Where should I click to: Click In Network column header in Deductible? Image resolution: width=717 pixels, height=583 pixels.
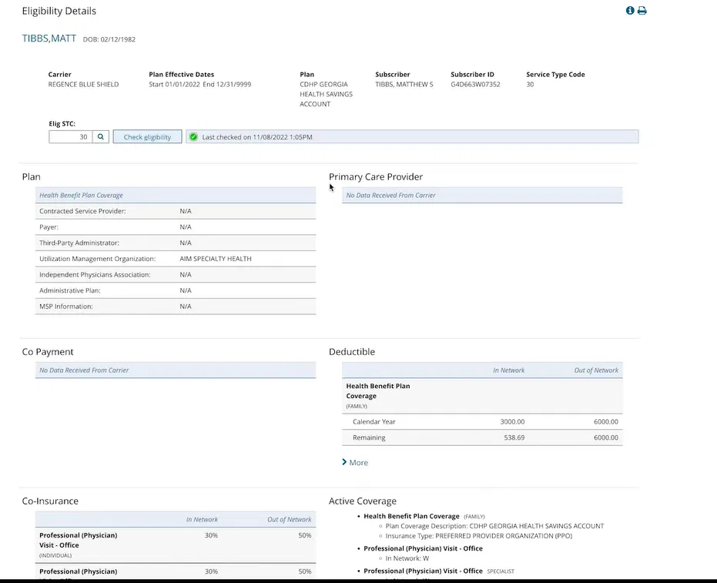[x=508, y=370]
